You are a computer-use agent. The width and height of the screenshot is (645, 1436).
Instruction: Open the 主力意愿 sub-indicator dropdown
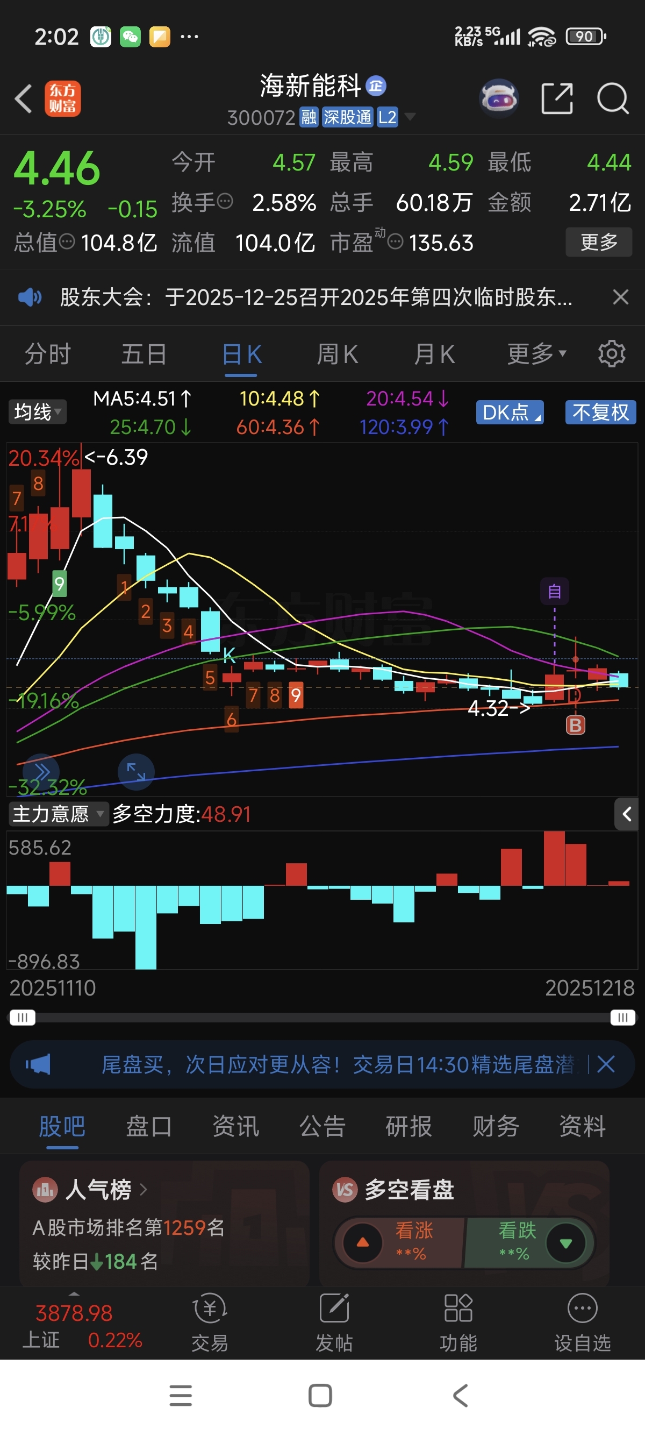pos(58,814)
